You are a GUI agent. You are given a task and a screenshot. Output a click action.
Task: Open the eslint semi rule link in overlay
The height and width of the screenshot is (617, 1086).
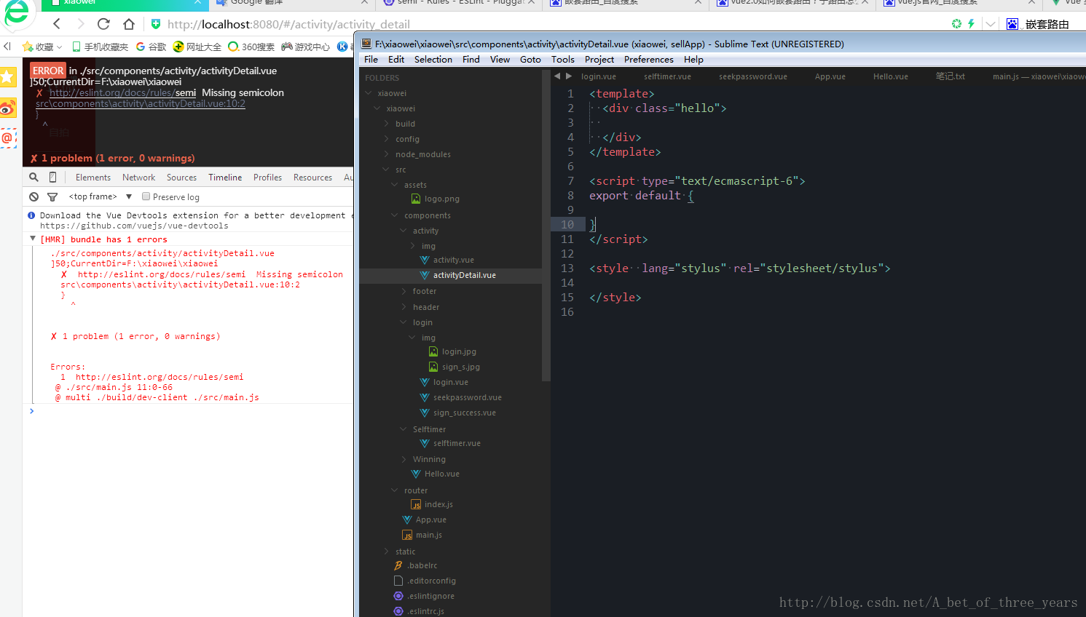pos(122,92)
